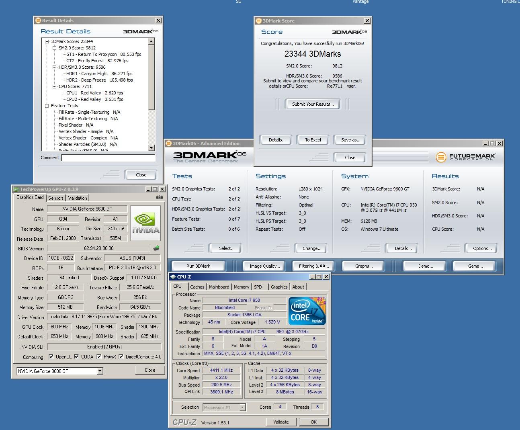Collapse the 3DMark Score tree node
This screenshot has height=430, width=520.
[47, 41]
